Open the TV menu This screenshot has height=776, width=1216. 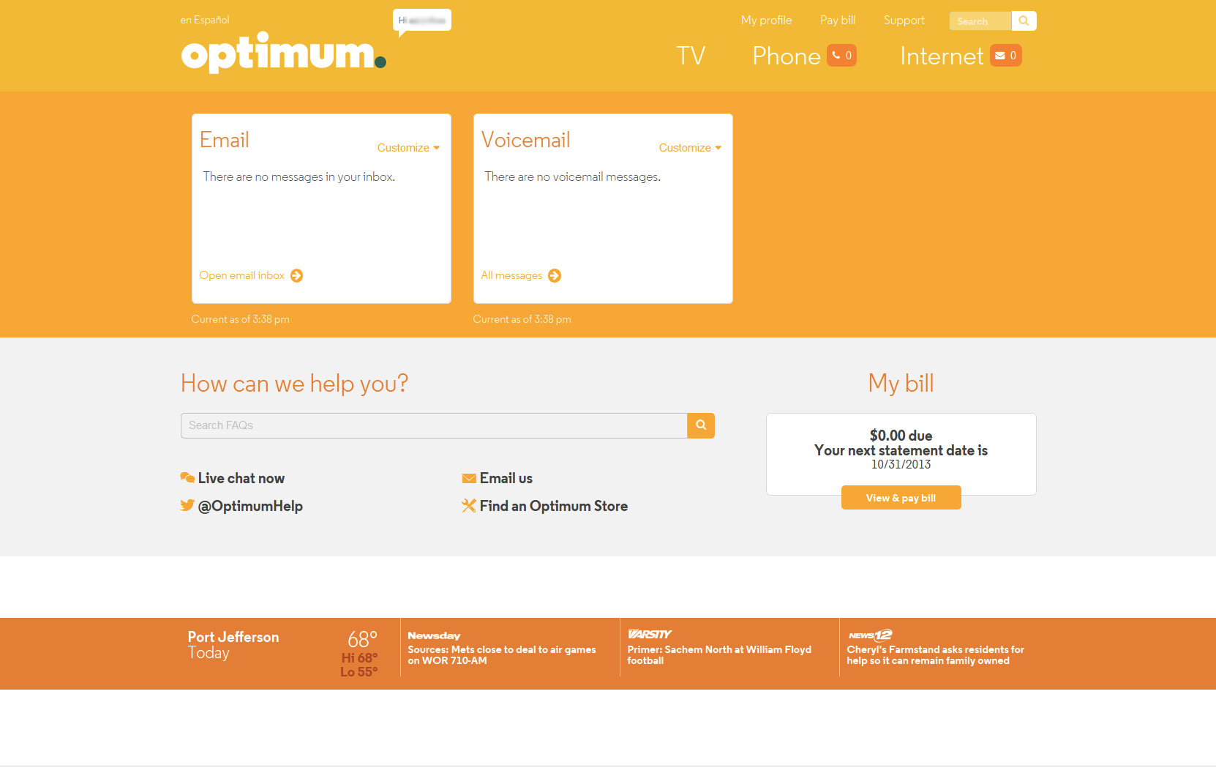(x=691, y=56)
